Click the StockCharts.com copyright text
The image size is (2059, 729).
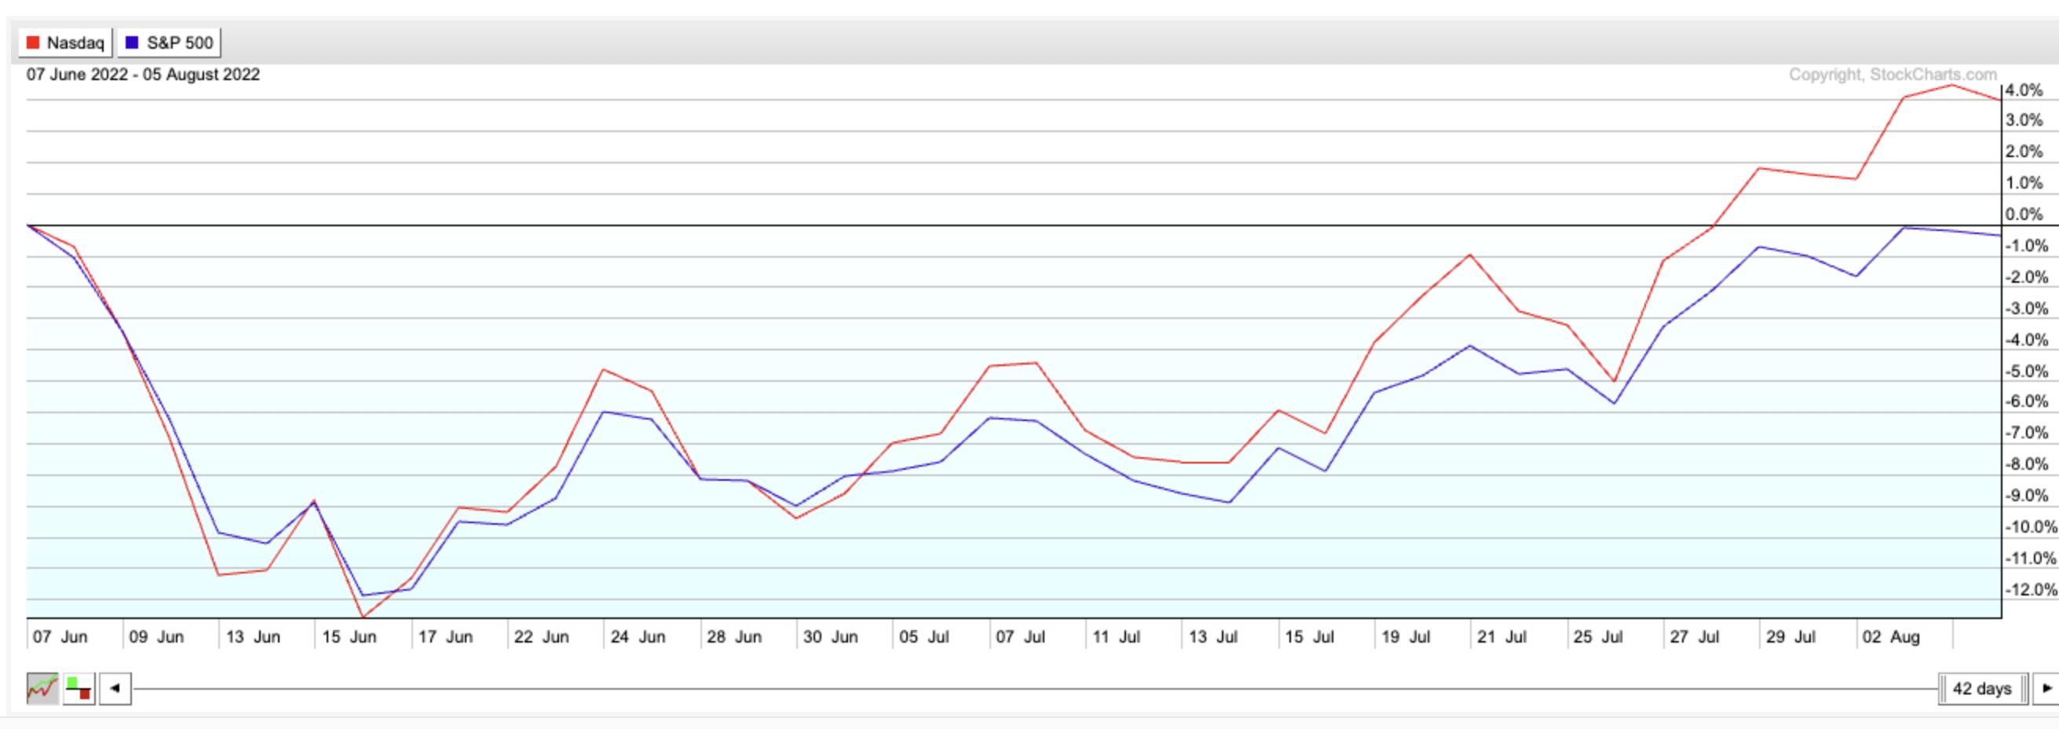[1892, 75]
